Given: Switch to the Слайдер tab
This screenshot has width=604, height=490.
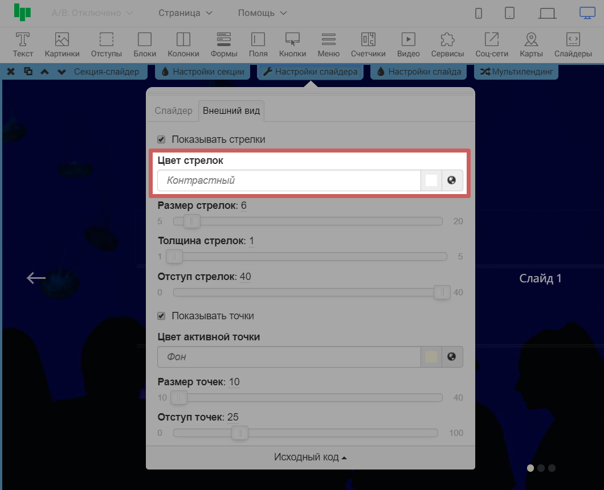Looking at the screenshot, I should click(174, 111).
